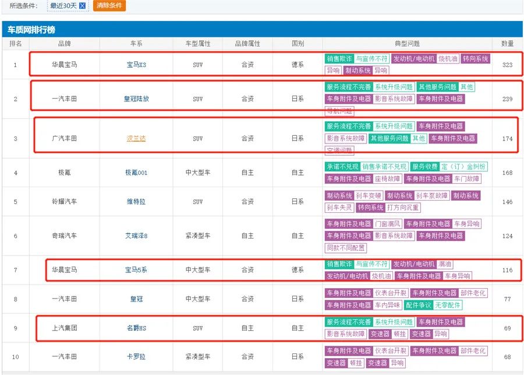Select the 无零配件 tag in 皇冠 row
Screen dimensions: 524x375
[447, 305]
